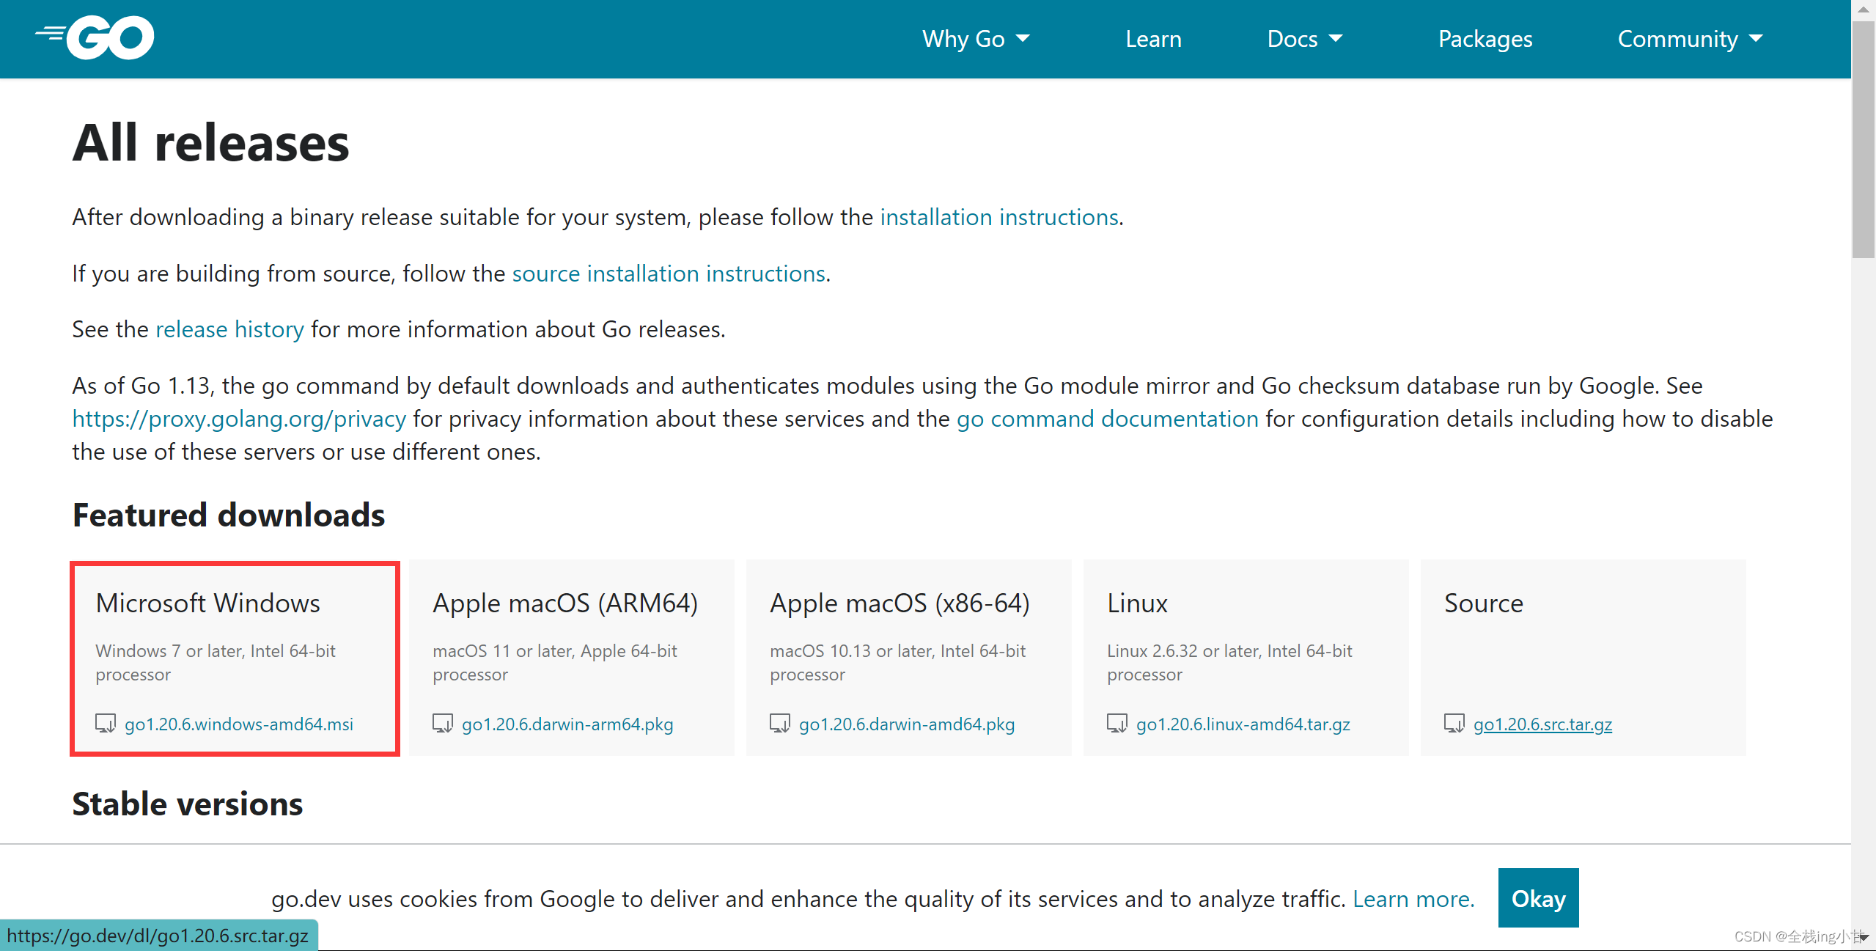Download go1.20.6.src.tar.gz source archive
1876x951 pixels.
pyautogui.click(x=1543, y=724)
